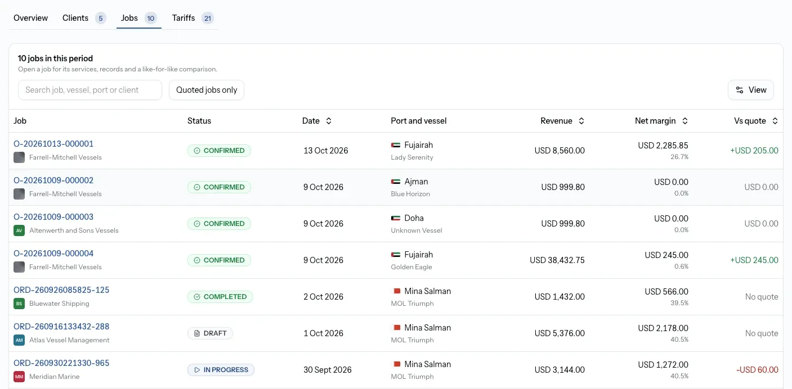Click Farrell-Mitchell avatar under O-20261009-000002
Image resolution: width=792 pixels, height=389 pixels.
click(19, 194)
